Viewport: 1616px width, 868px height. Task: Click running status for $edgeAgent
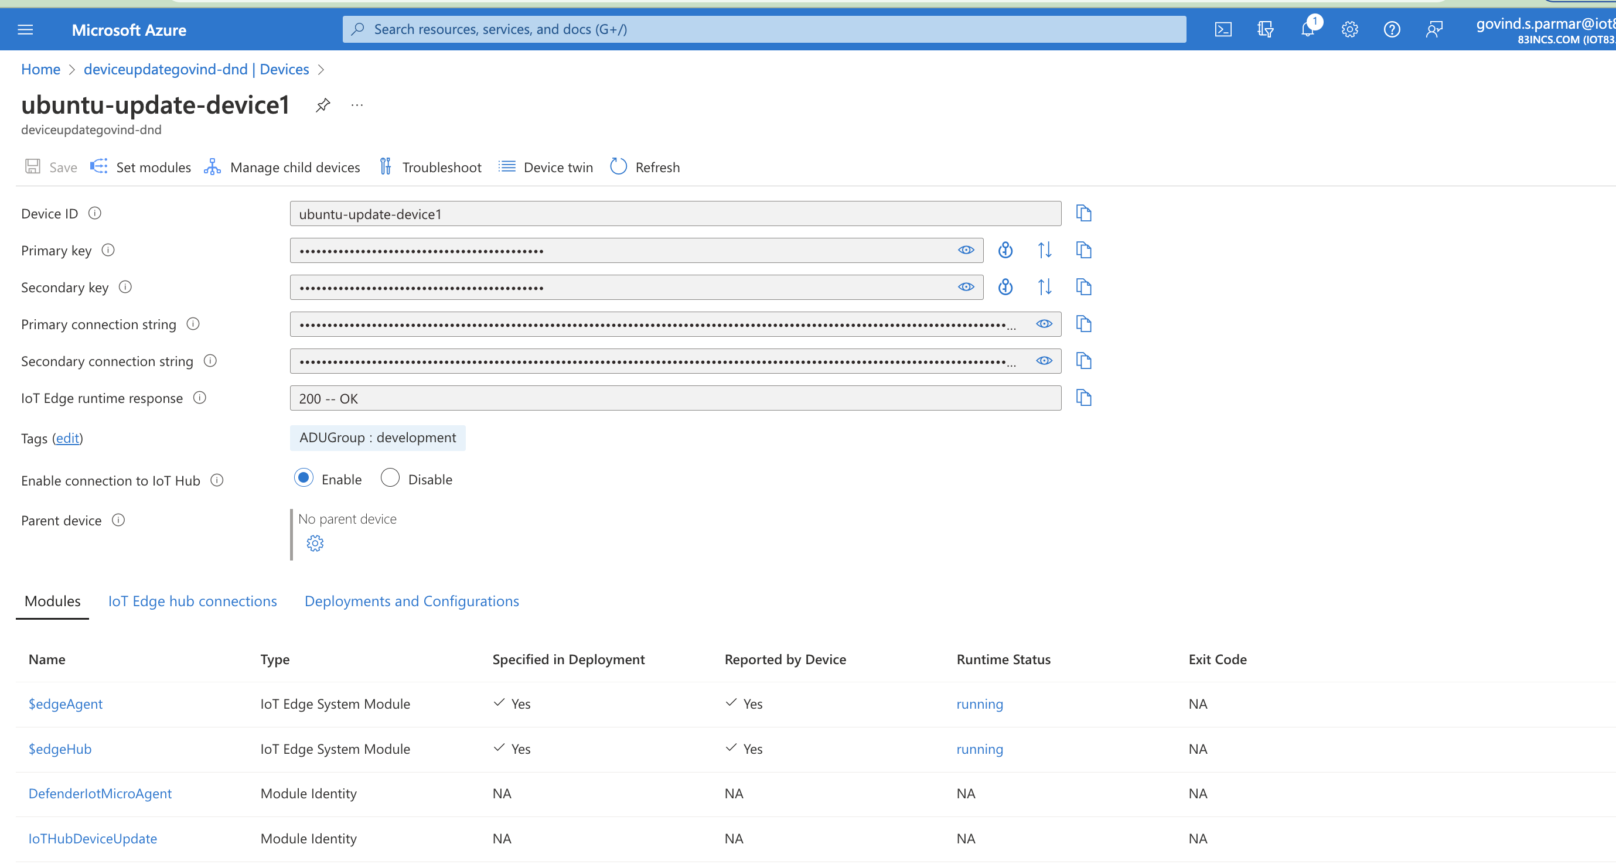click(x=979, y=703)
